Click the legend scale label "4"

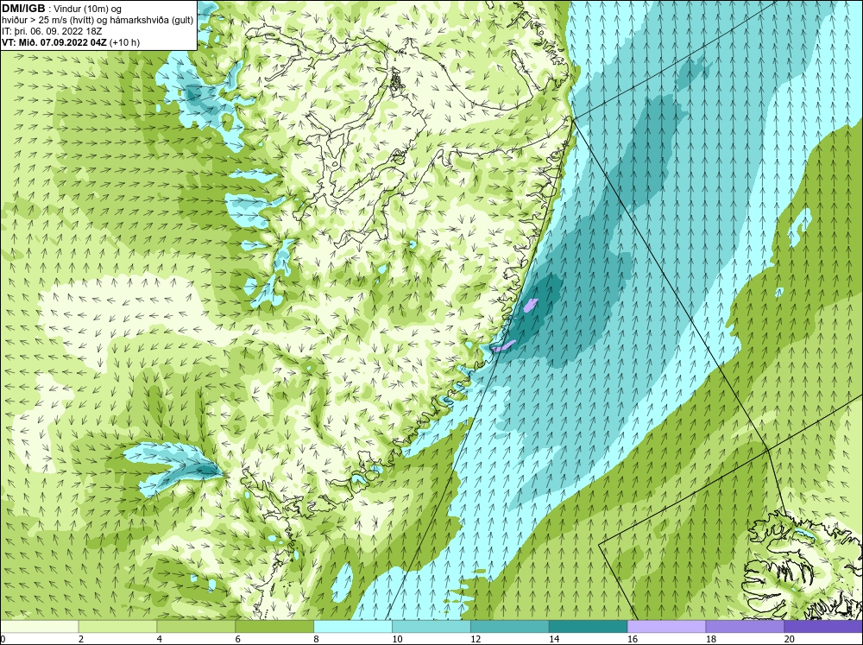pyautogui.click(x=160, y=639)
